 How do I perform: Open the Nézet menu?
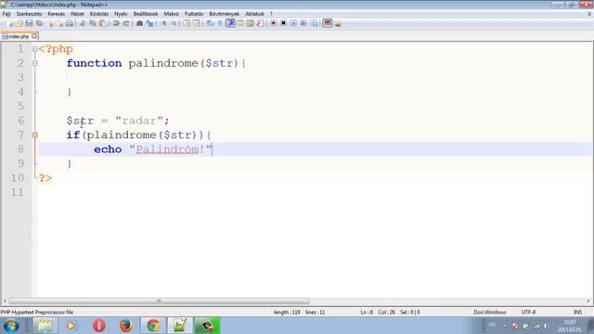click(x=77, y=14)
